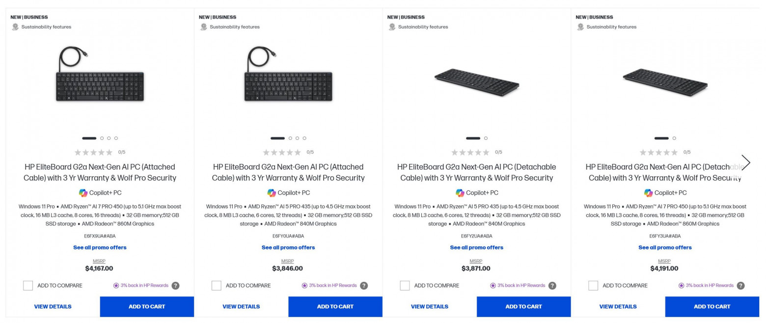This screenshot has width=766, height=323.
Task: Check Add to Compare for E6FY0UA#ABA
Action: tap(217, 286)
